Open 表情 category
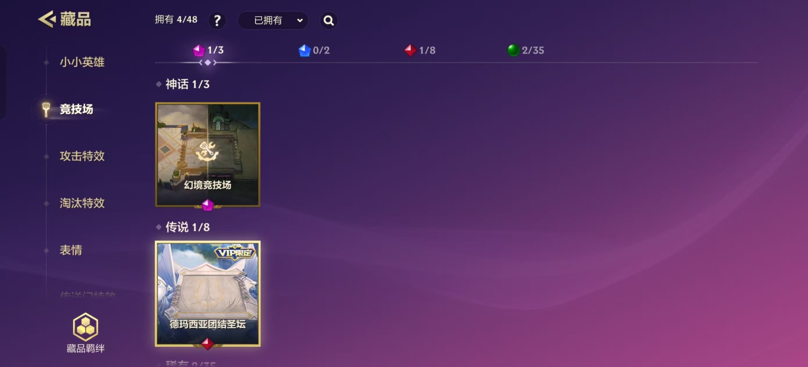 click(x=71, y=250)
